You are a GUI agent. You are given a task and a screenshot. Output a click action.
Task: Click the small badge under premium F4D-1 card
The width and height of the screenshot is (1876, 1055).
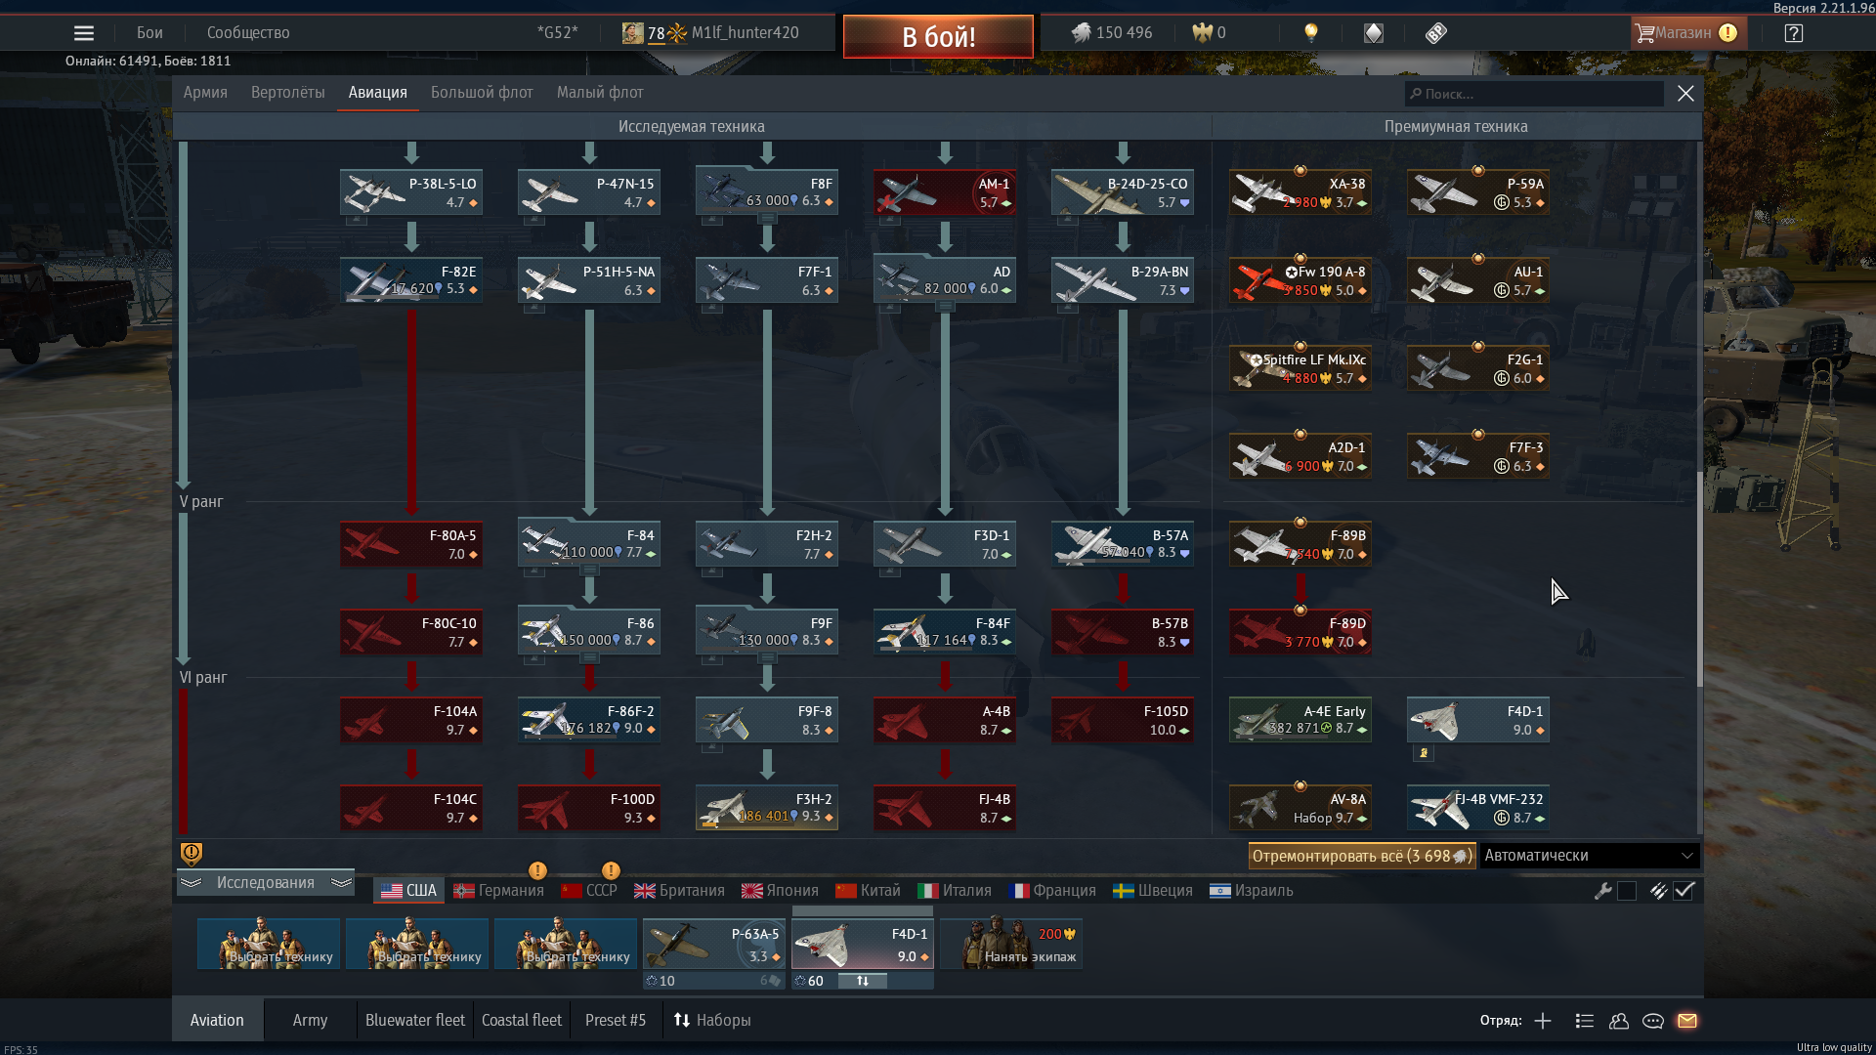[x=1424, y=753]
